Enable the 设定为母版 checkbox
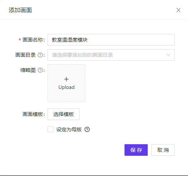 click(50, 129)
